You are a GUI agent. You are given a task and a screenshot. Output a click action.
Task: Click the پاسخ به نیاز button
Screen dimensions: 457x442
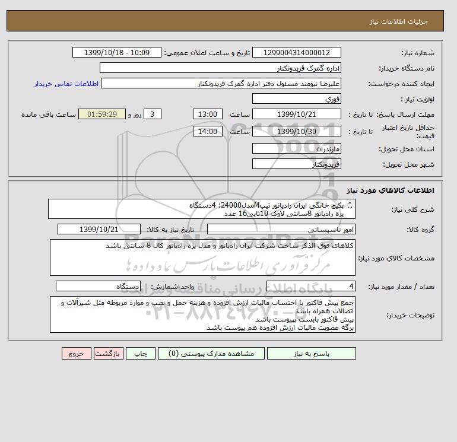[x=311, y=354]
